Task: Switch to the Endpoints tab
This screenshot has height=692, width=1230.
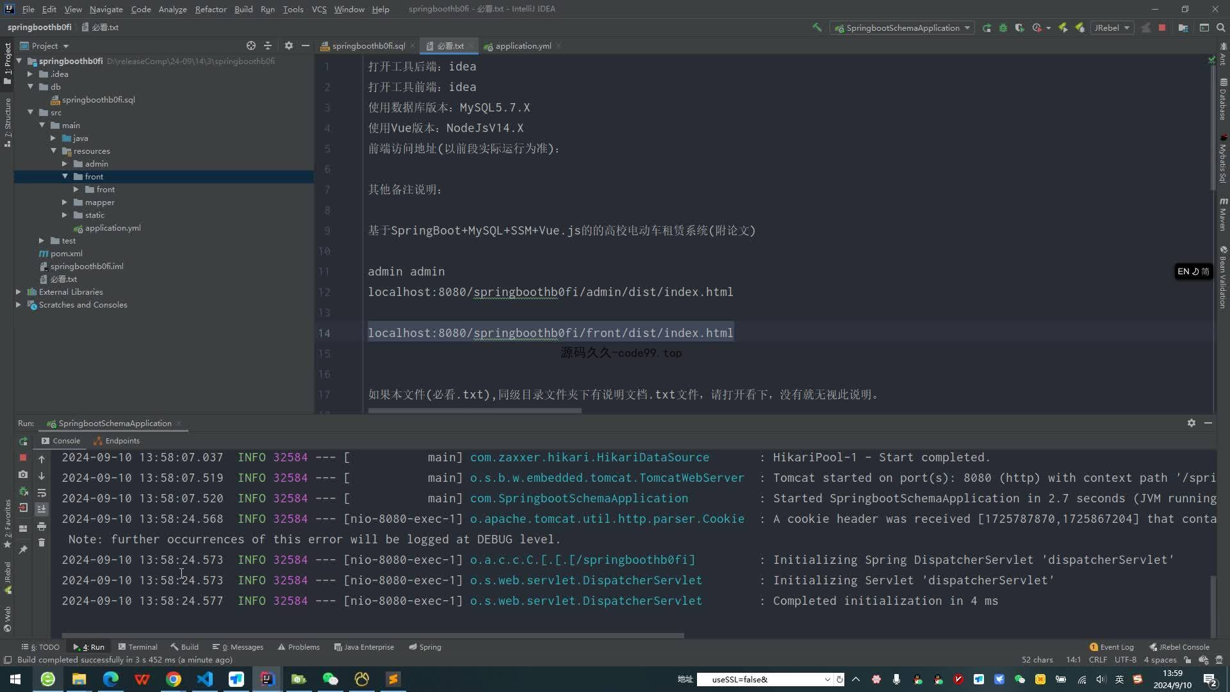Action: tap(117, 441)
